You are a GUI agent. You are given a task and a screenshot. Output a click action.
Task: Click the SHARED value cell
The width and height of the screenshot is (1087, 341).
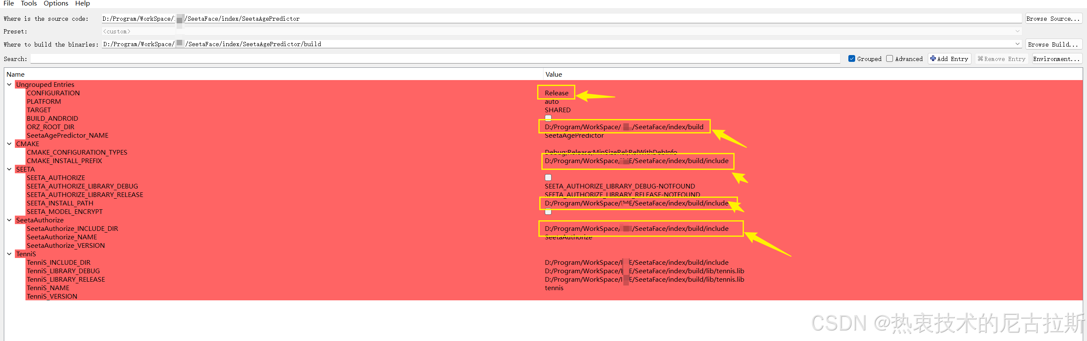[558, 110]
